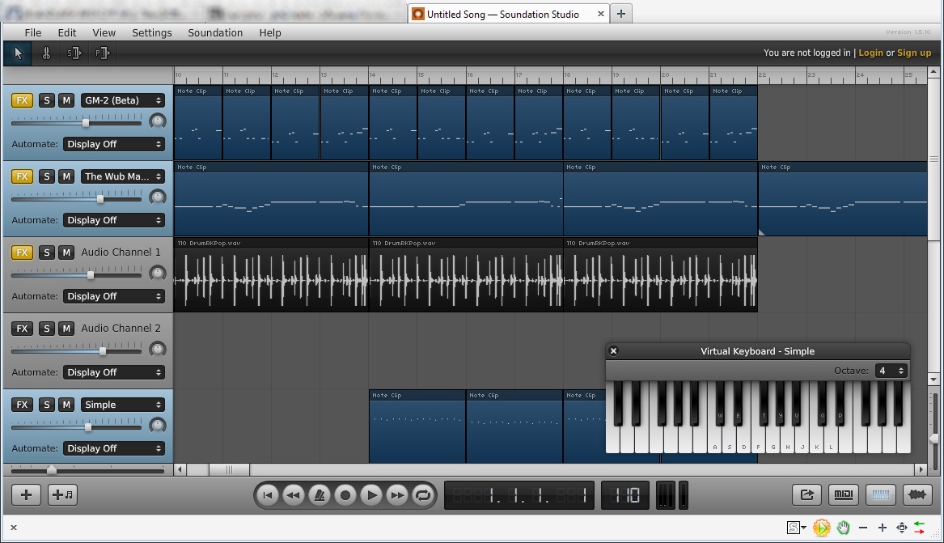Open the export/share song icon
This screenshot has width=944, height=543.
click(806, 494)
